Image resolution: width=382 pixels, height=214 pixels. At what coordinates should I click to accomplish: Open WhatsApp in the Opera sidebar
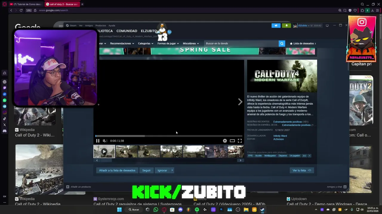coord(4,100)
